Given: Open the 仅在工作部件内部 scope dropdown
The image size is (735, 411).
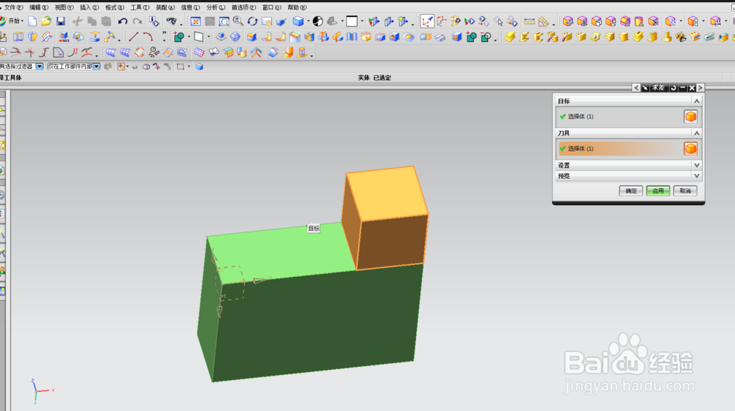Looking at the screenshot, I should click(x=96, y=67).
